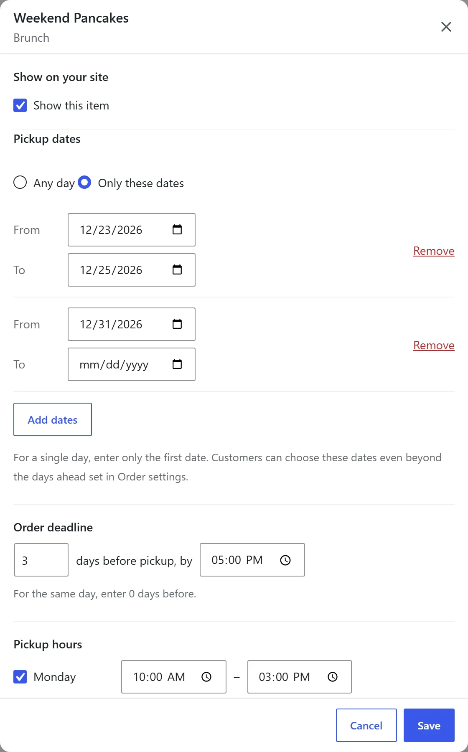
Task: Save the pickup settings
Action: (x=429, y=725)
